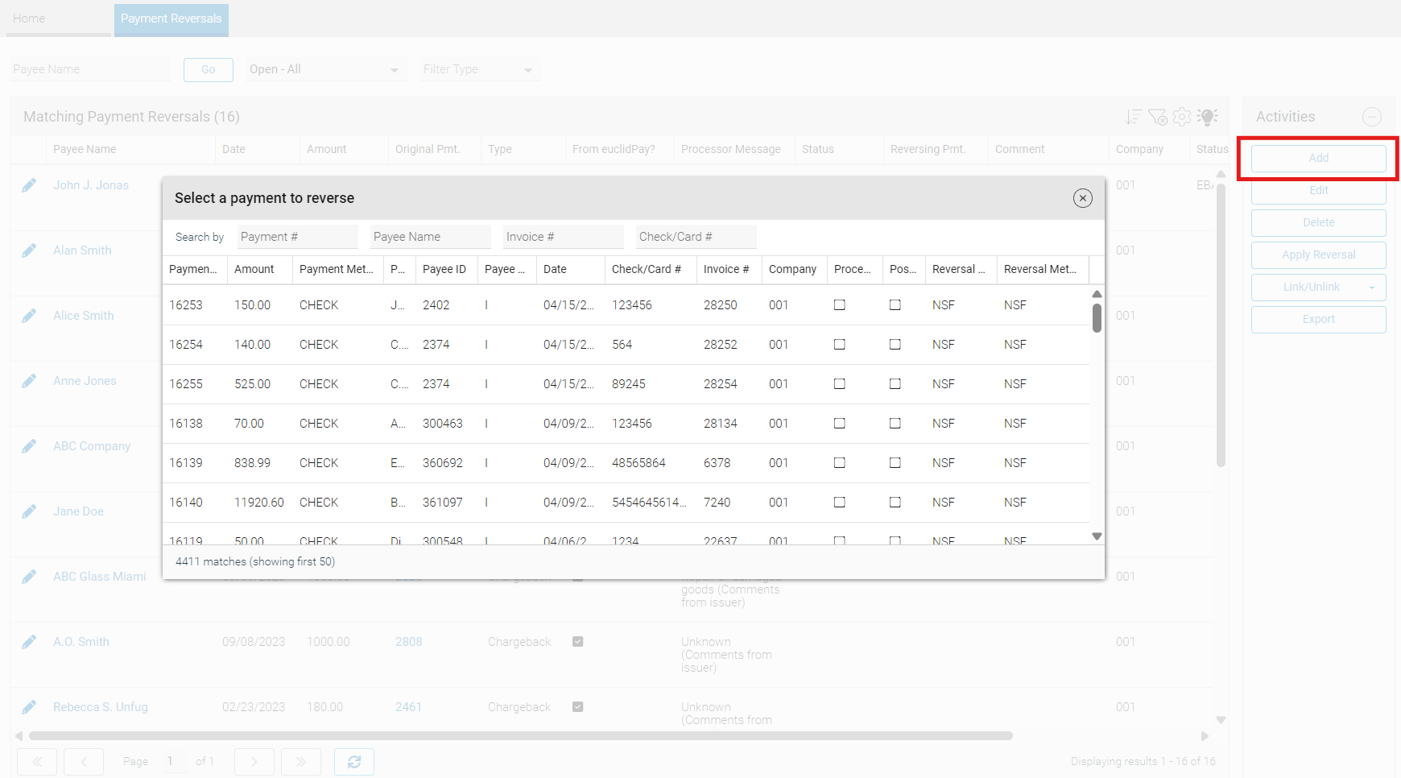Click the Invoice # search field
1401x778 pixels.
click(x=564, y=237)
